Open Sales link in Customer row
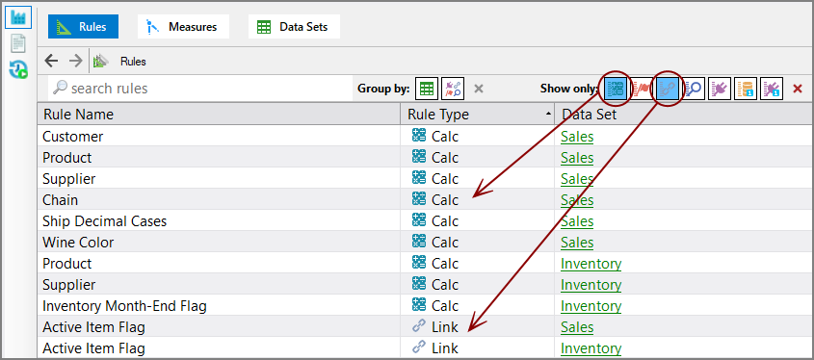 577,137
